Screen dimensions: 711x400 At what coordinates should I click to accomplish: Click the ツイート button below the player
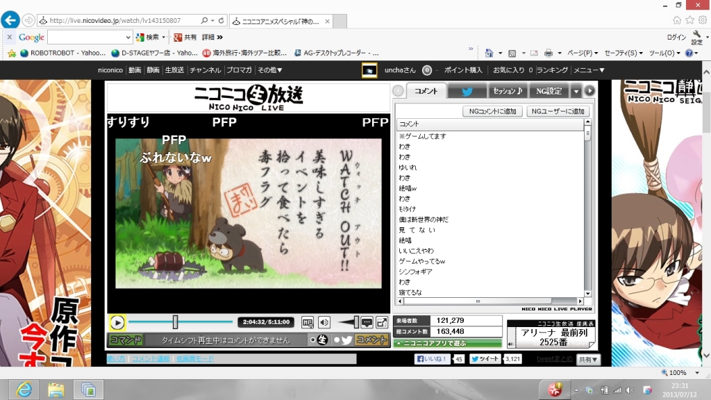pyautogui.click(x=485, y=359)
